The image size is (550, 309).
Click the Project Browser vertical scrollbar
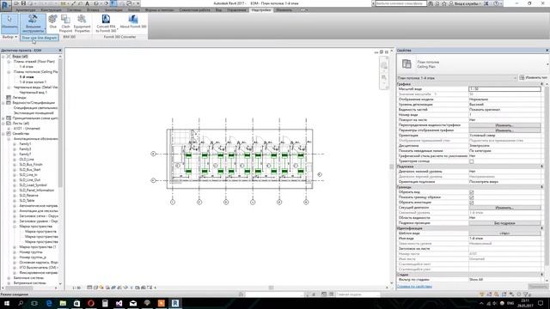click(60, 123)
